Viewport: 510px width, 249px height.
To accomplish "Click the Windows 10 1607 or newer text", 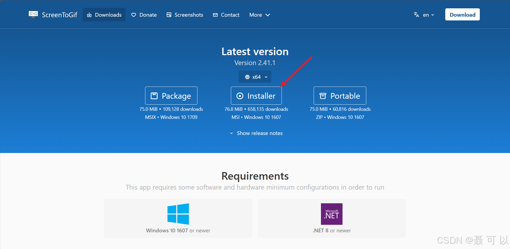I will 178,230.
